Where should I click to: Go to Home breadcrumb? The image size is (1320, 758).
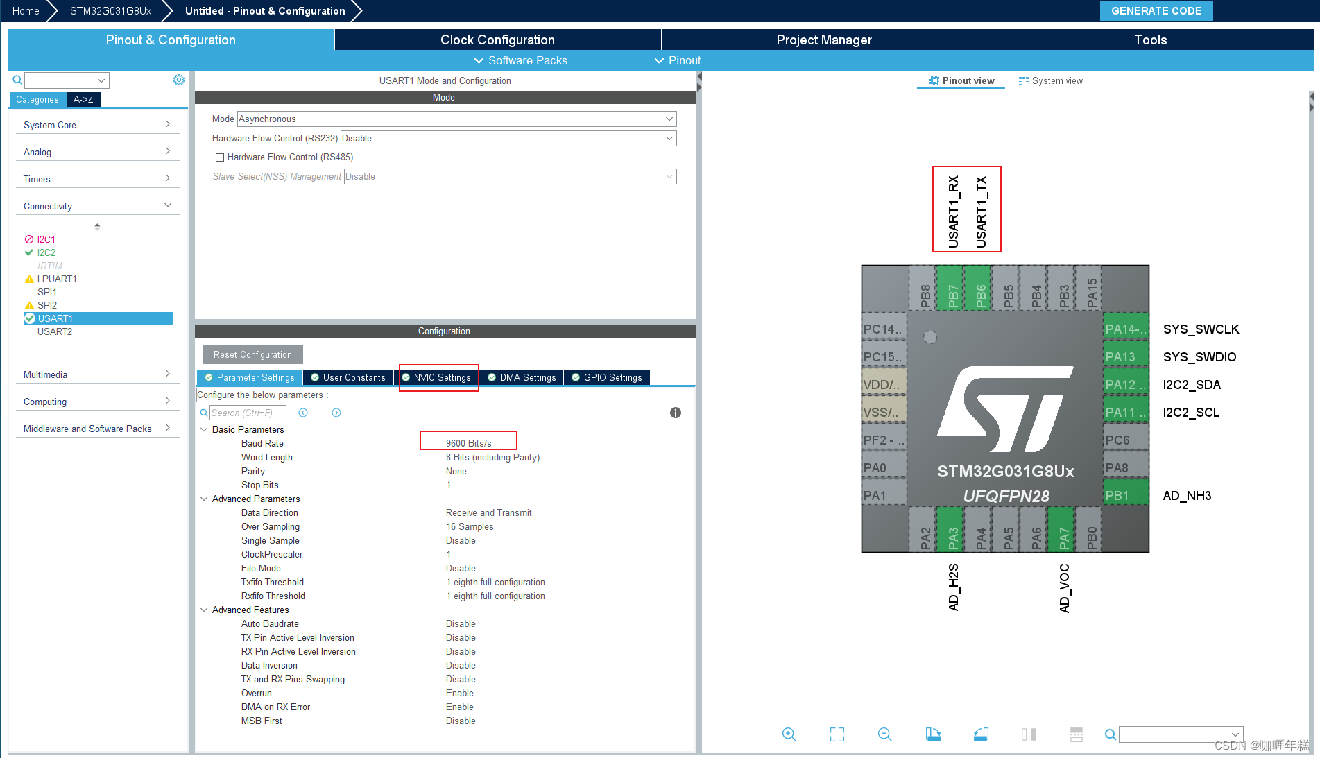pyautogui.click(x=26, y=10)
